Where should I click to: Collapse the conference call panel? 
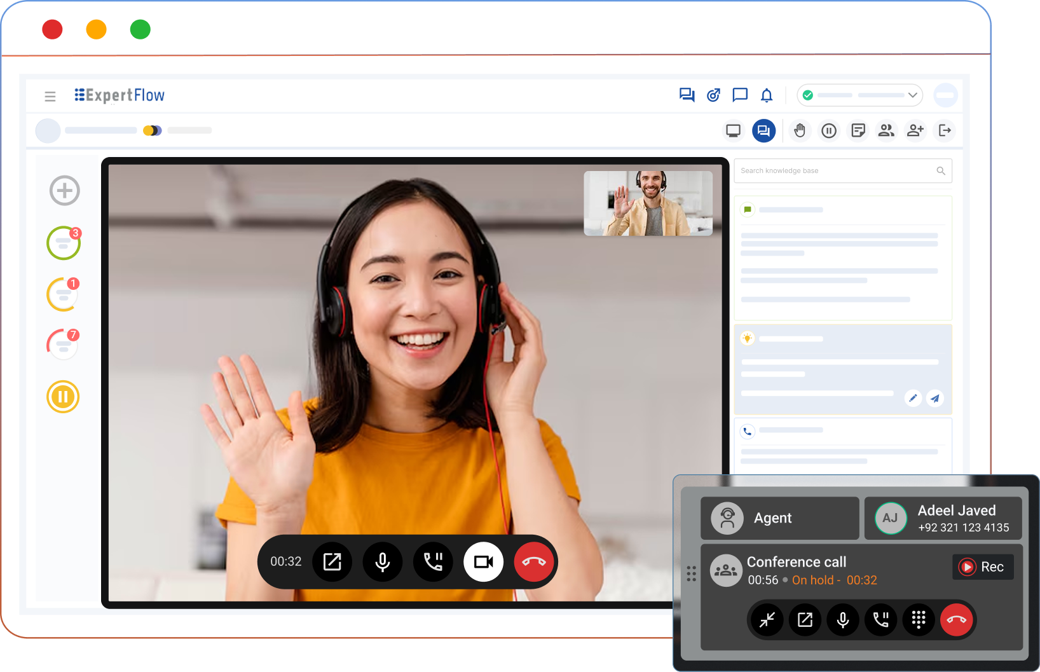tap(767, 620)
